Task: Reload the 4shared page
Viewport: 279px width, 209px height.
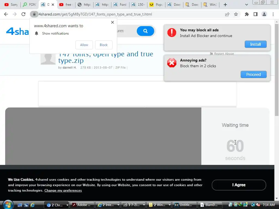Action: (x=23, y=14)
